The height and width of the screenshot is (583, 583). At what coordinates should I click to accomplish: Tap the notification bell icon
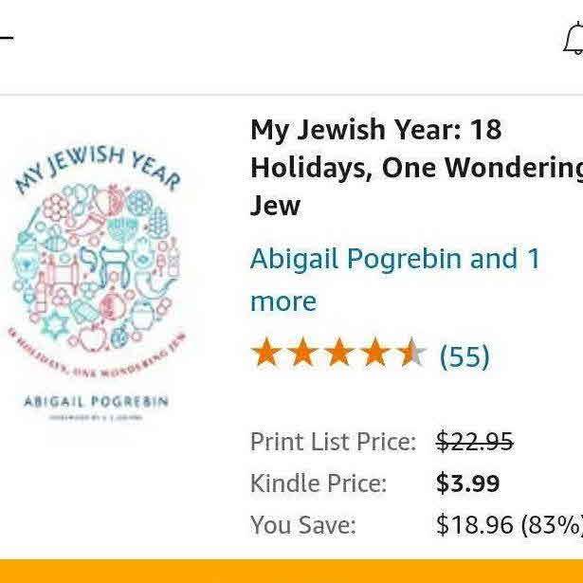click(573, 40)
